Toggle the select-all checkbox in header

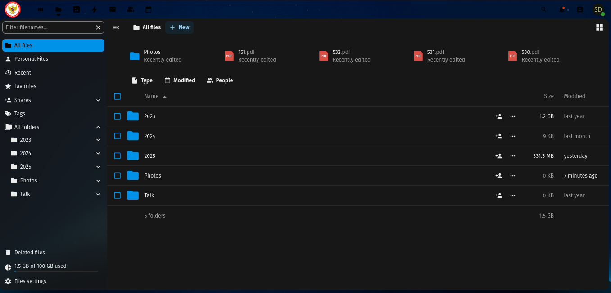(118, 97)
